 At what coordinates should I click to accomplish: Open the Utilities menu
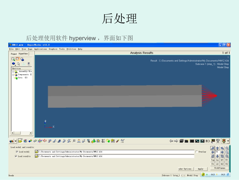click(x=71, y=49)
